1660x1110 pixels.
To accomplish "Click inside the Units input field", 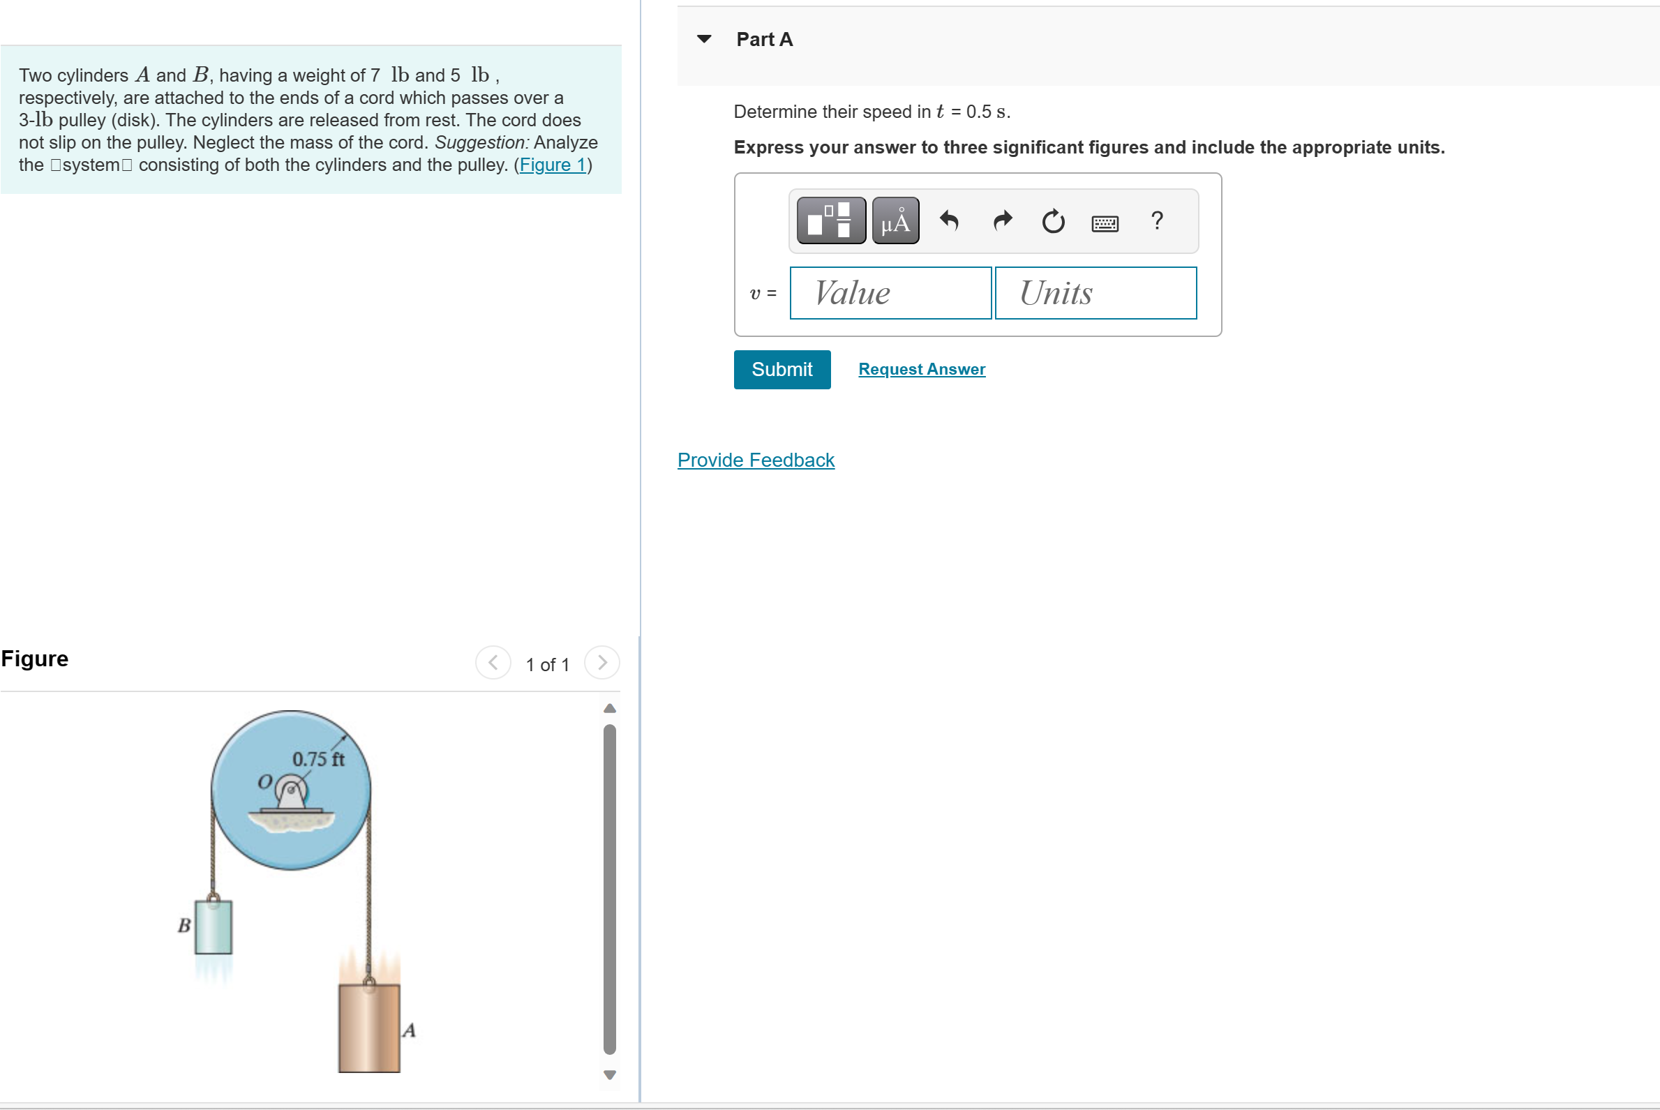I will (1094, 292).
